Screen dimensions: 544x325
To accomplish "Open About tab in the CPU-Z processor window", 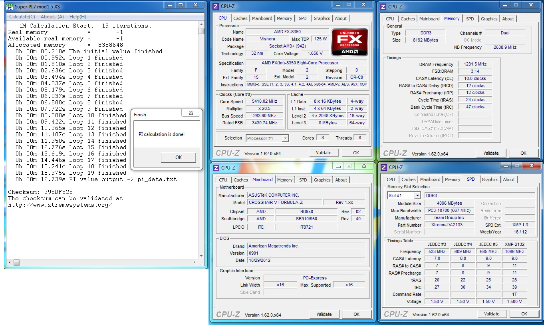I will (x=341, y=18).
